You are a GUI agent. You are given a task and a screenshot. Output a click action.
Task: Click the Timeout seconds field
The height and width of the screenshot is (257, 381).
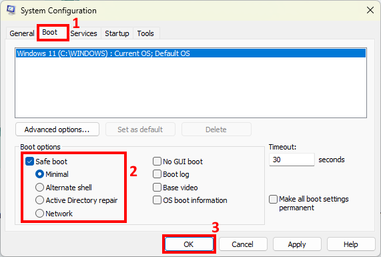(292, 160)
